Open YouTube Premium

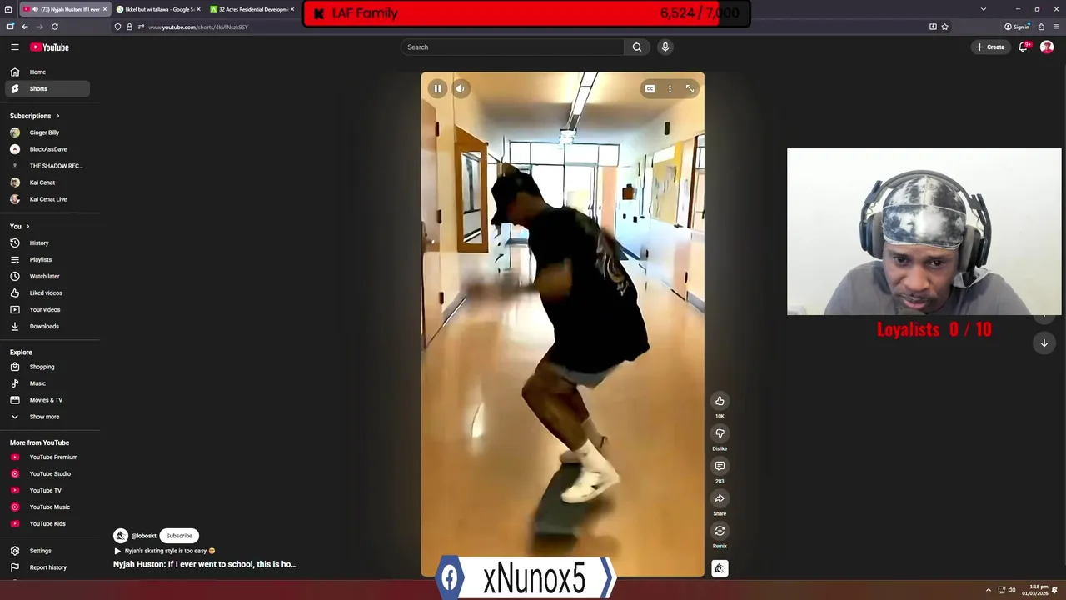[47, 457]
